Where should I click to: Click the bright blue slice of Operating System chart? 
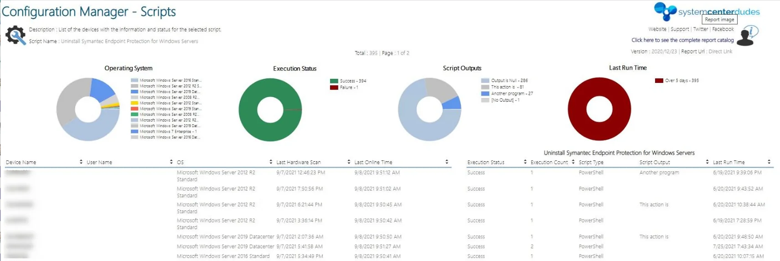tap(103, 89)
